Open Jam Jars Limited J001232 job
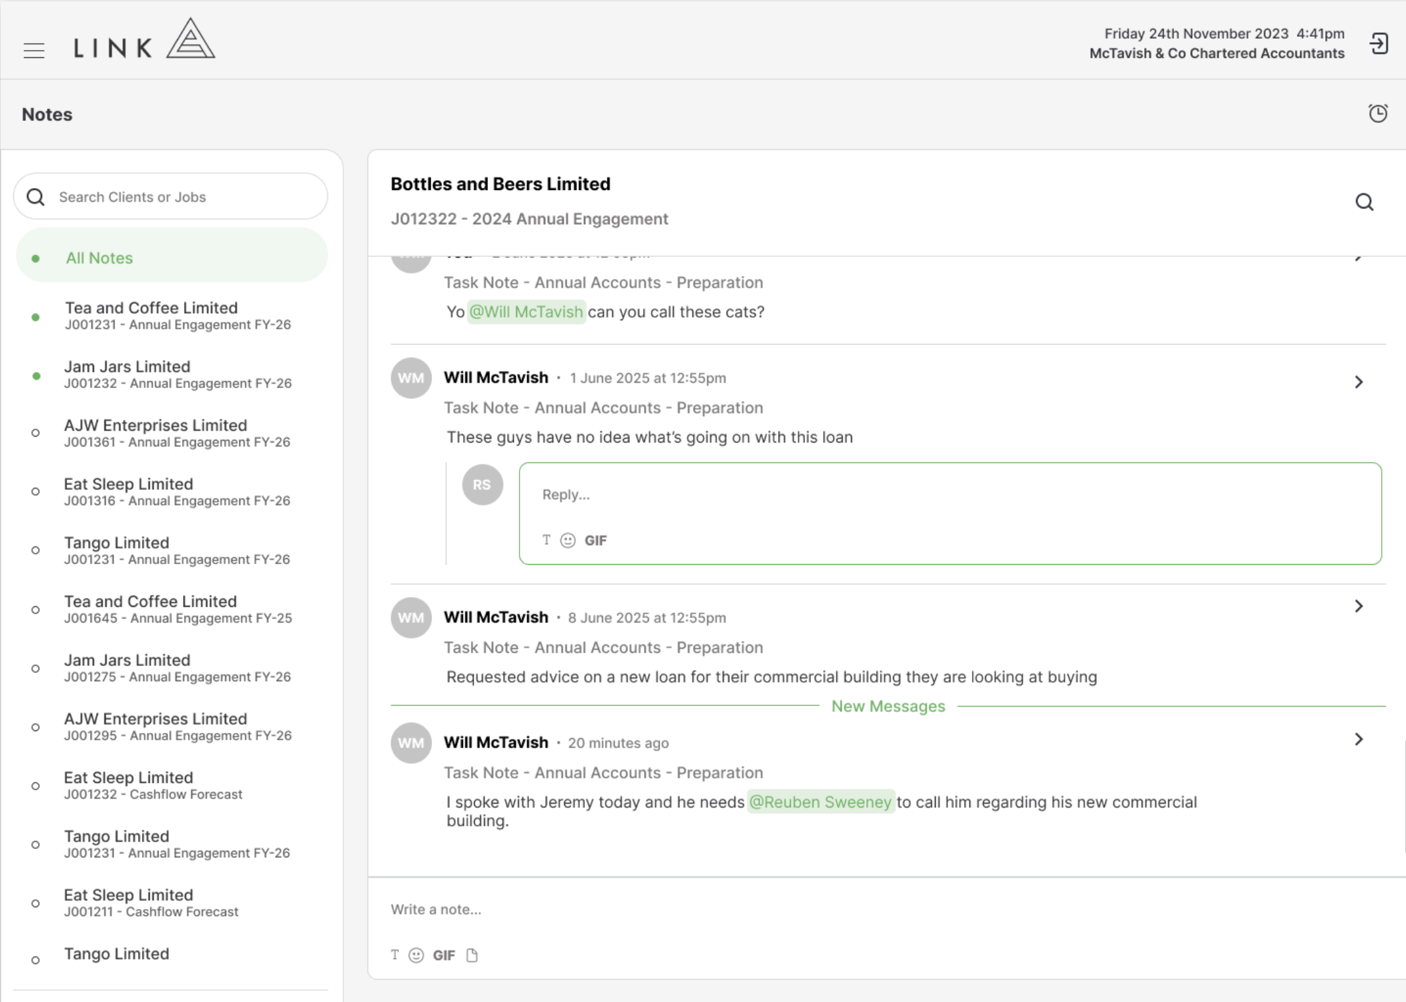1406x1002 pixels. (x=172, y=374)
